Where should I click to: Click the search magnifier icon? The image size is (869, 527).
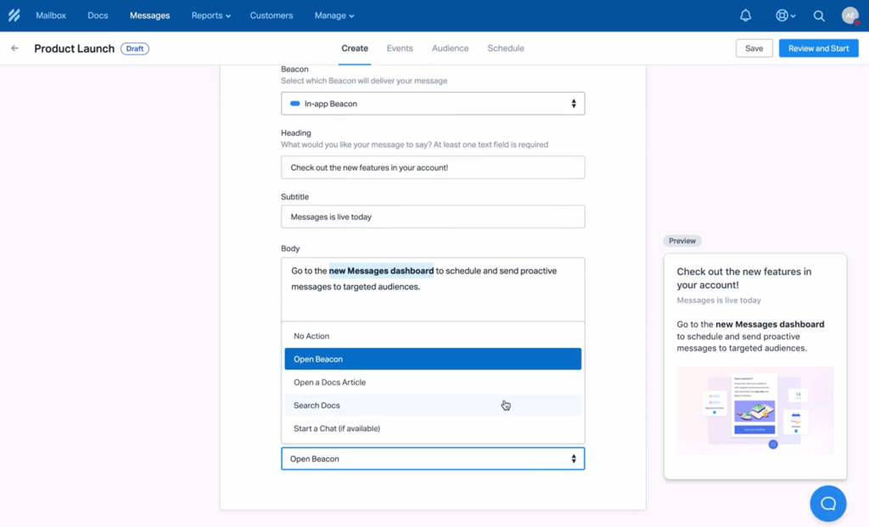[818, 15]
